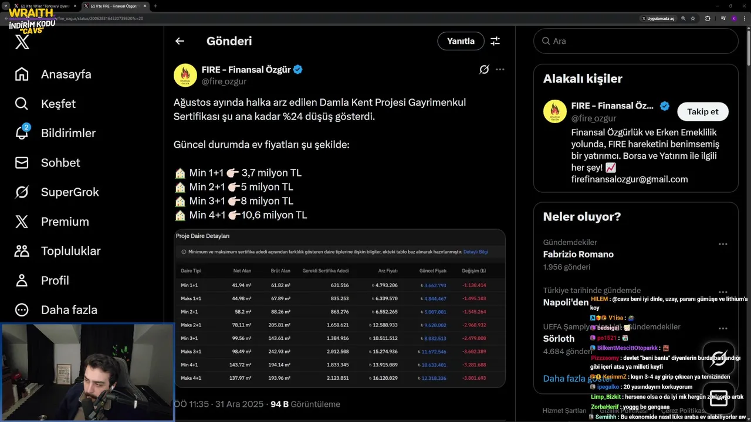
Task: Open the browser extensions puzzle icon
Action: [708, 18]
